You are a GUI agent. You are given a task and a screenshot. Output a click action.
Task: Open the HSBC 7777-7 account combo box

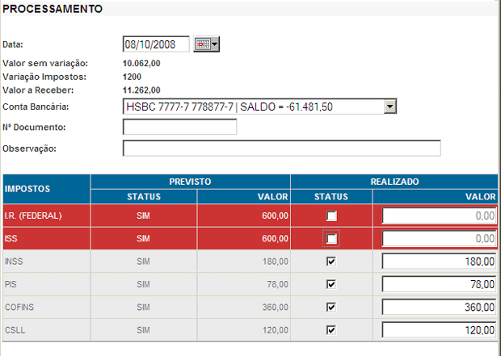pos(252,107)
